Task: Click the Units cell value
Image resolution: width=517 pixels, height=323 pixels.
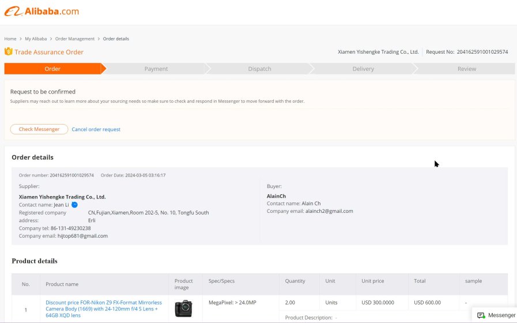Action: [x=331, y=302]
